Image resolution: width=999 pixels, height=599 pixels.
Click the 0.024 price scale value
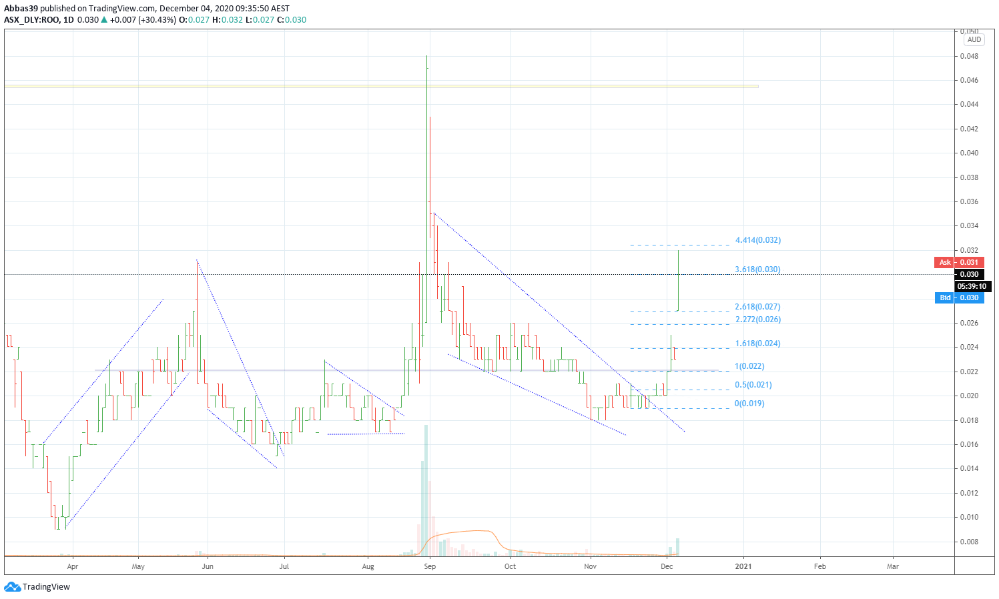tap(969, 347)
